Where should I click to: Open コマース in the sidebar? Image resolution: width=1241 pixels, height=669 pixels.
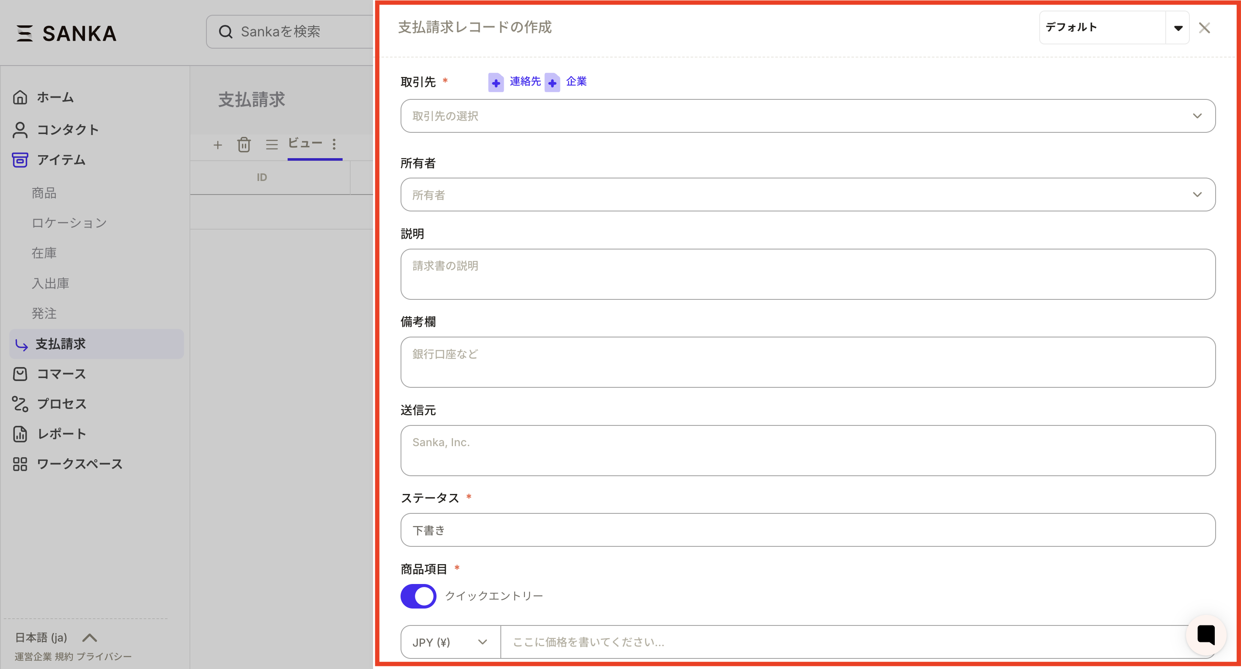[61, 374]
